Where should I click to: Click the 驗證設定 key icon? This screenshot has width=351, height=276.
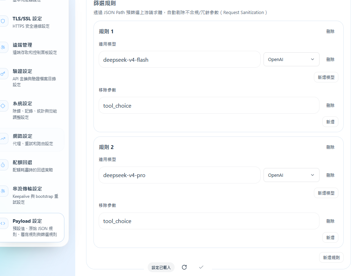click(3, 74)
